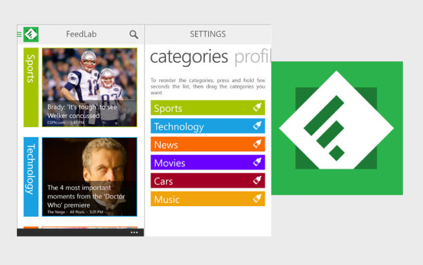
Task: Click the large green FeedLab logo tile
Action: (x=337, y=128)
